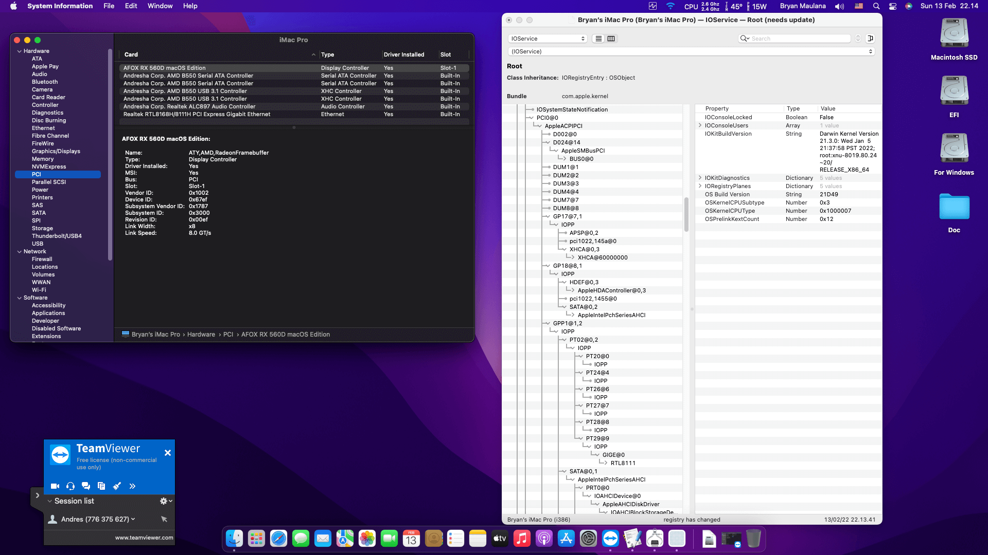Viewport: 988px width, 555px height.
Task: Select XHCA@60000000 in the registry tree
Action: 603,257
